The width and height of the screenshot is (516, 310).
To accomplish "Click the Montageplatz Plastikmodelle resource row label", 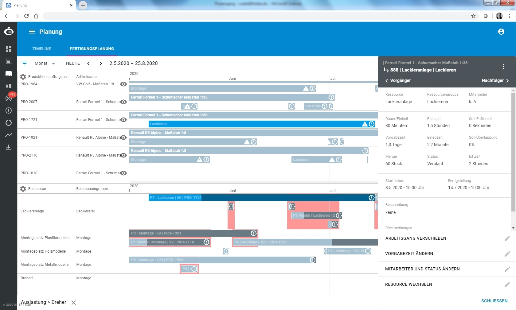I will coord(45,238).
